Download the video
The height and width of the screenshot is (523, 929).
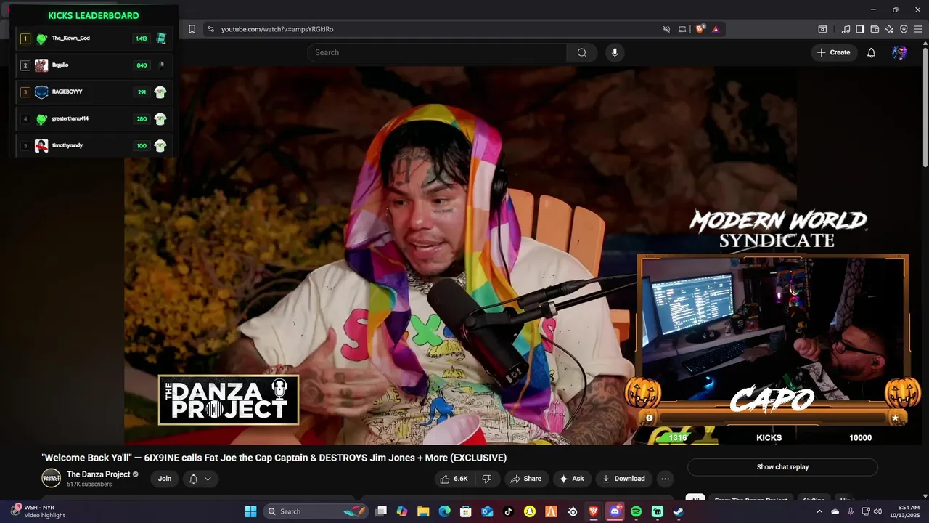tap(623, 479)
